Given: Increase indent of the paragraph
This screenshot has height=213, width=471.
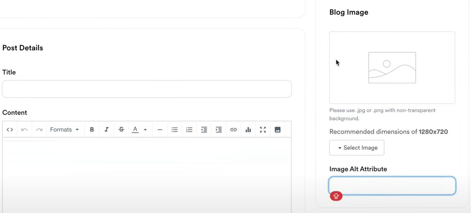Looking at the screenshot, I should point(219,129).
